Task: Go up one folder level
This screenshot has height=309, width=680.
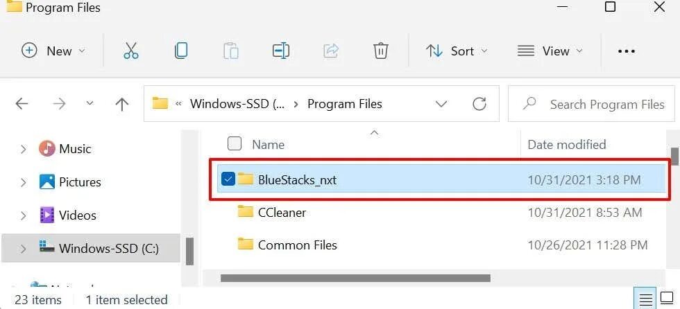Action: point(122,104)
